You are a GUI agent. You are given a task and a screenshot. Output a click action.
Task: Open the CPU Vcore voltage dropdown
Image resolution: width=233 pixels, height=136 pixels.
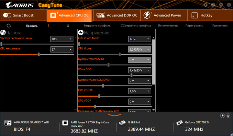(139, 49)
